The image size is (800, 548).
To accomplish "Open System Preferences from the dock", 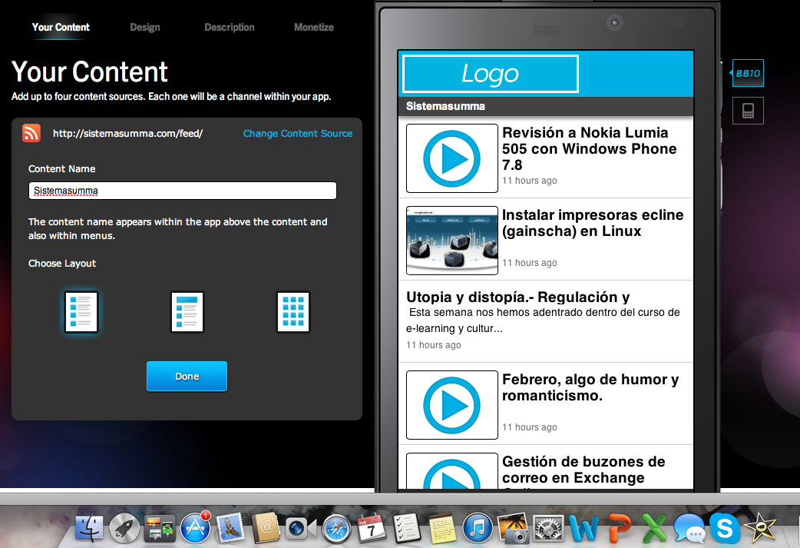I will click(x=547, y=528).
